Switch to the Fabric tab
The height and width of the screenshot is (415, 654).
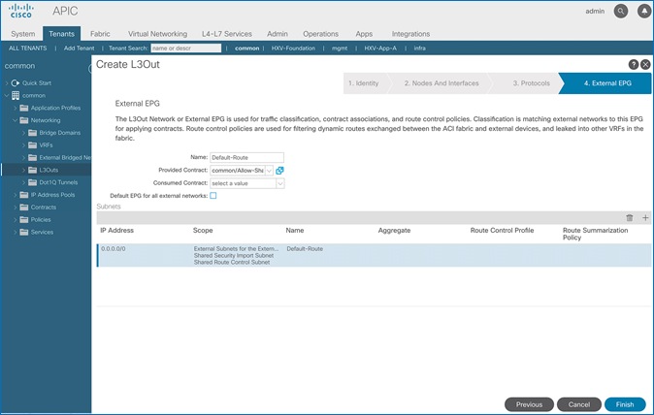tap(100, 34)
